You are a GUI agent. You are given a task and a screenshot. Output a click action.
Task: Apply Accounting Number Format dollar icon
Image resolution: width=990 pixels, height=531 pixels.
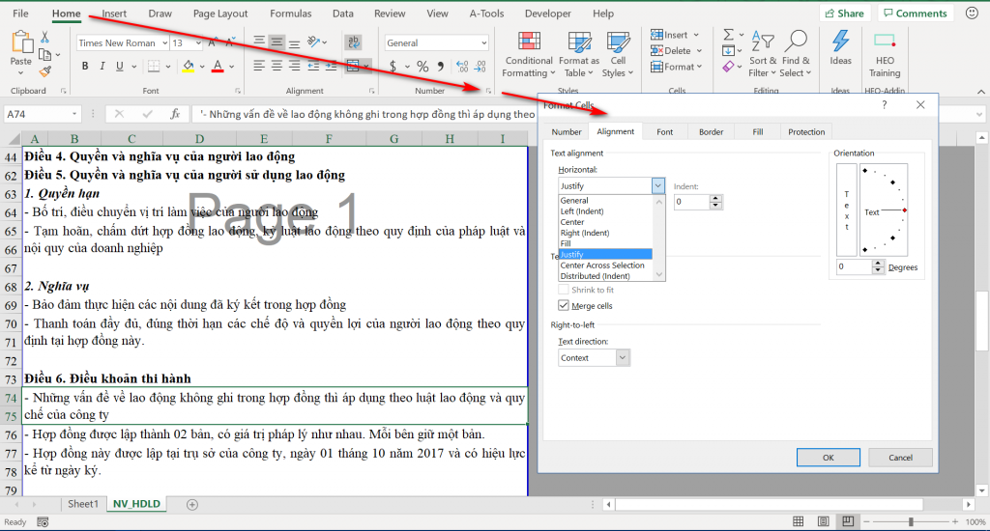(x=393, y=67)
